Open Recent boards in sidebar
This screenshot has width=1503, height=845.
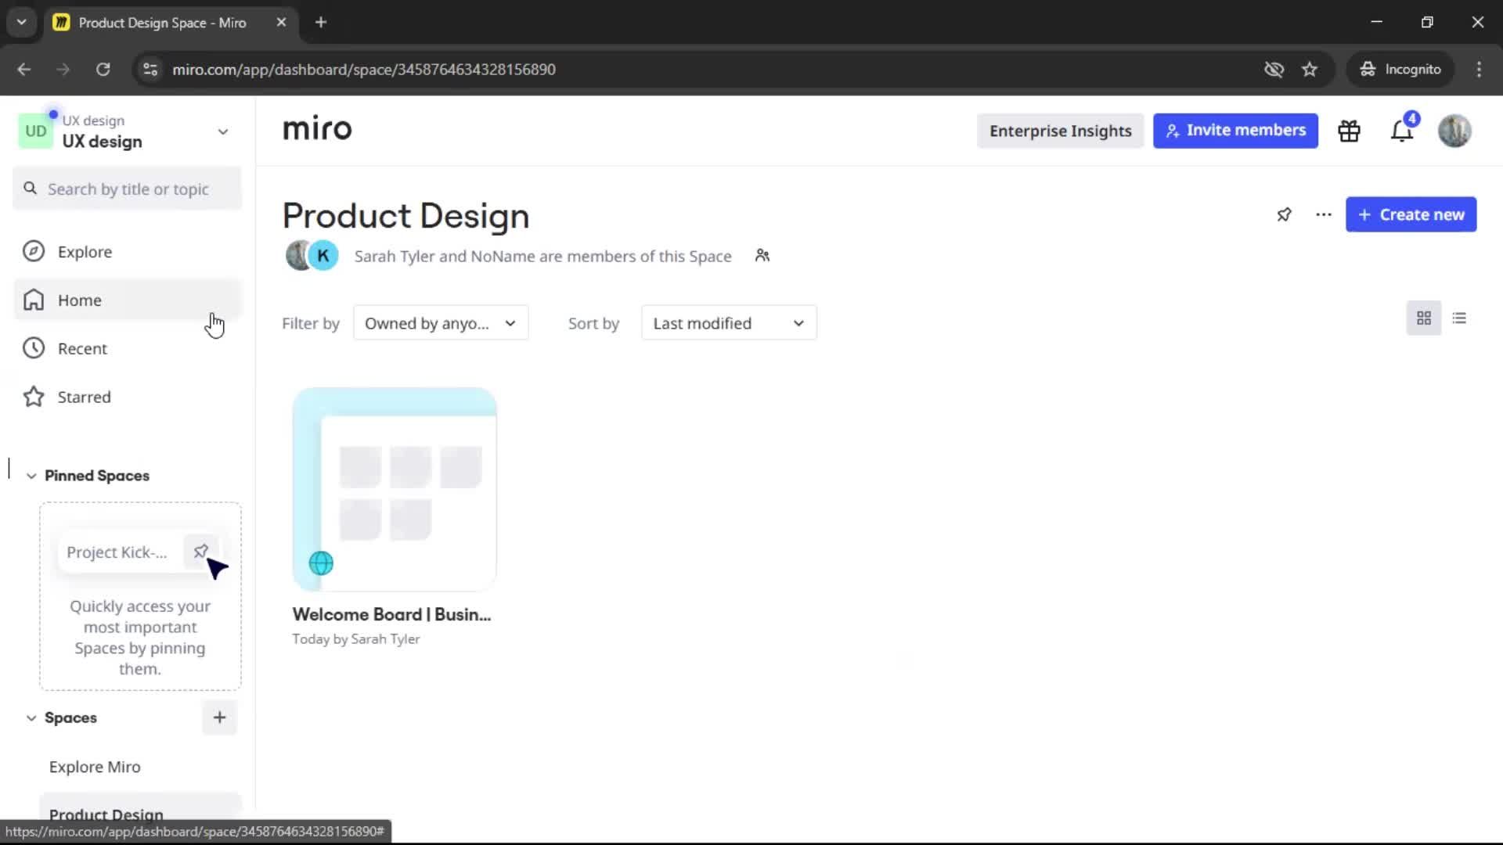pos(127,348)
